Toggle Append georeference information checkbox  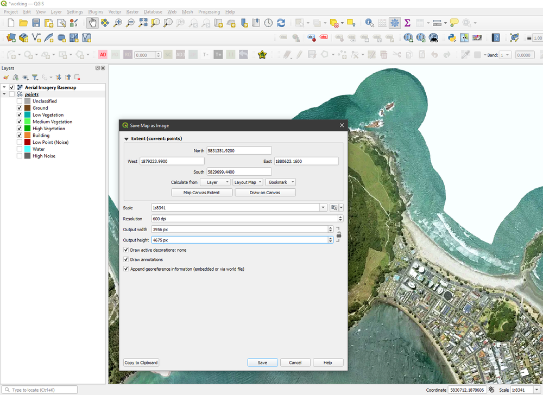click(126, 269)
